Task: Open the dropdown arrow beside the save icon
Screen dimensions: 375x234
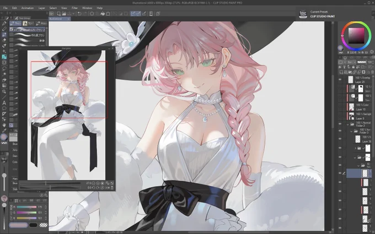Action: (x=74, y=14)
